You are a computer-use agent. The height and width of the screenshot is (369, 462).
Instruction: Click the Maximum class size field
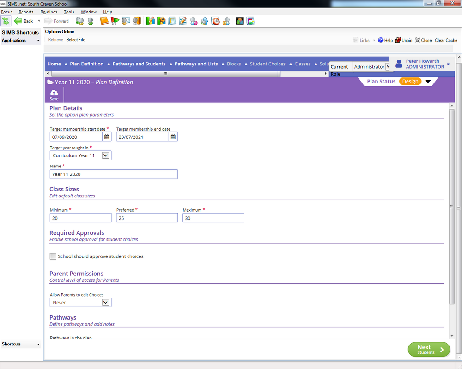click(x=213, y=218)
